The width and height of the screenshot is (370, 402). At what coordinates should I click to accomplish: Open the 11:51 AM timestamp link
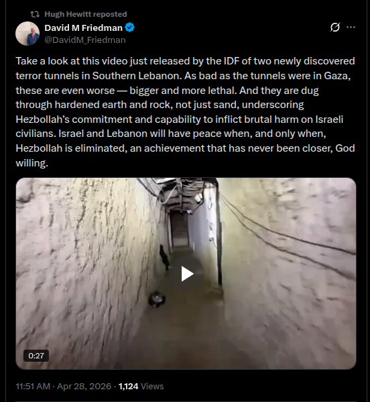pos(33,386)
